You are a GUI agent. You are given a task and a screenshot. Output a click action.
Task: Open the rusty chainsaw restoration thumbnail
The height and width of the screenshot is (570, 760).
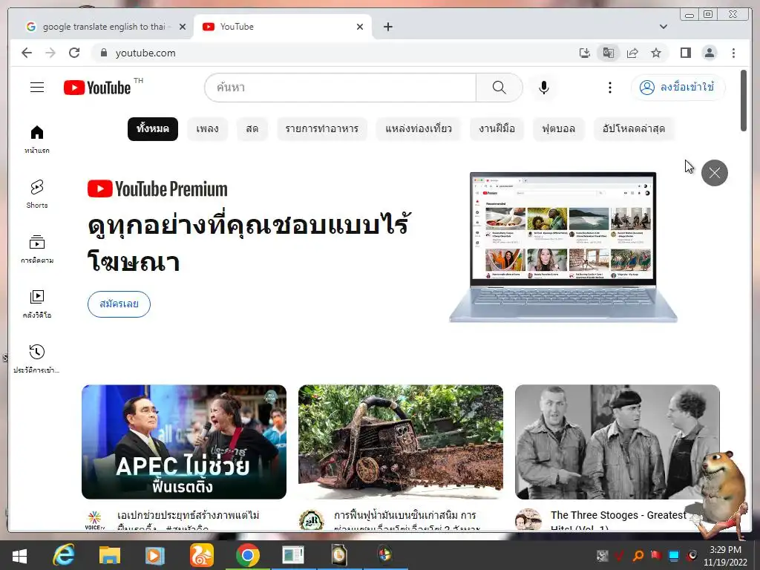pos(400,442)
